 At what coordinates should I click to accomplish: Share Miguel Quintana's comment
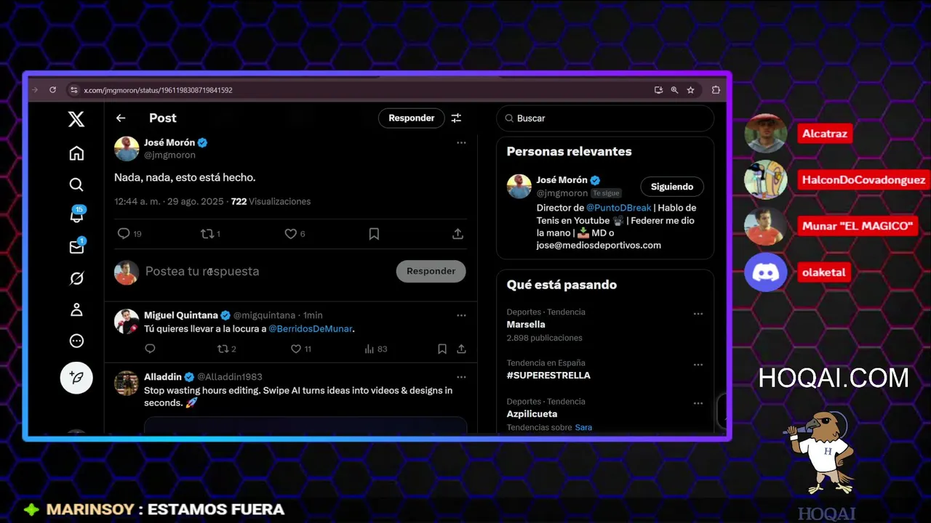[461, 349]
